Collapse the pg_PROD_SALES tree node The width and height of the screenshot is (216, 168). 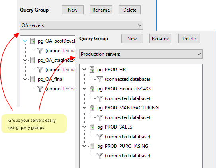coord(84,127)
